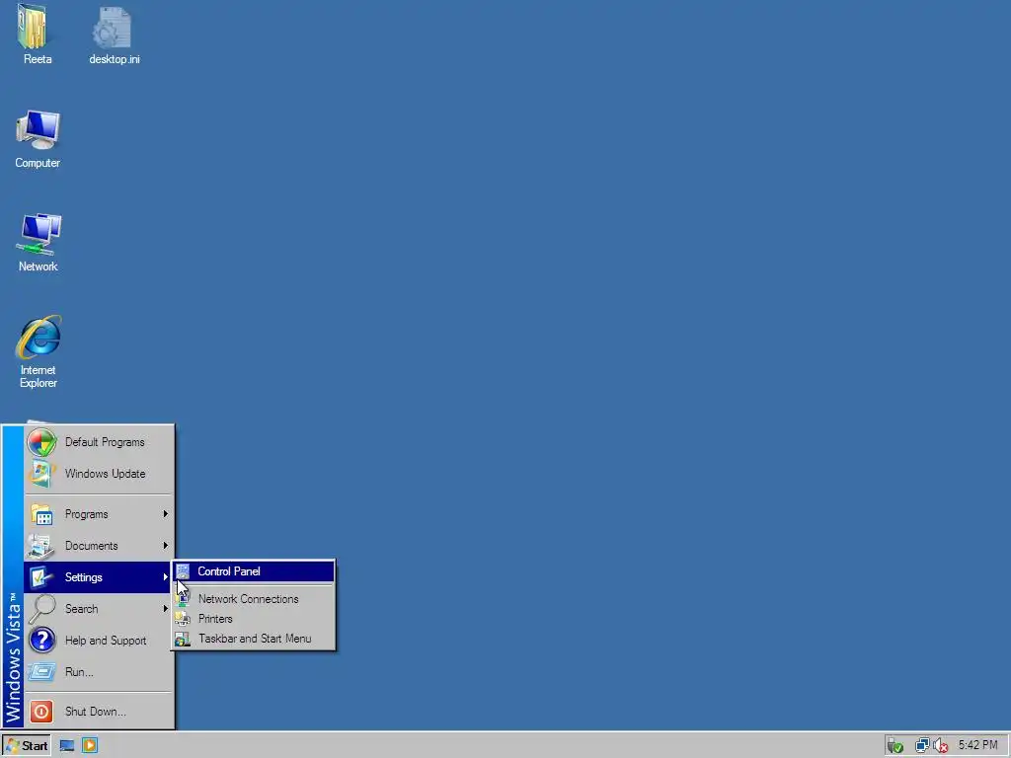Screen dimensions: 1011x758
Task: Click the security shield tray icon
Action: (x=894, y=746)
